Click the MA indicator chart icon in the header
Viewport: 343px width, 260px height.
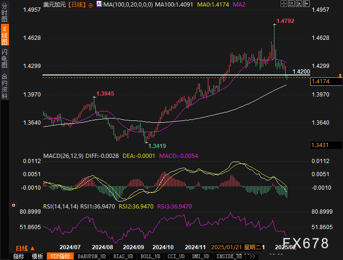(99, 4)
